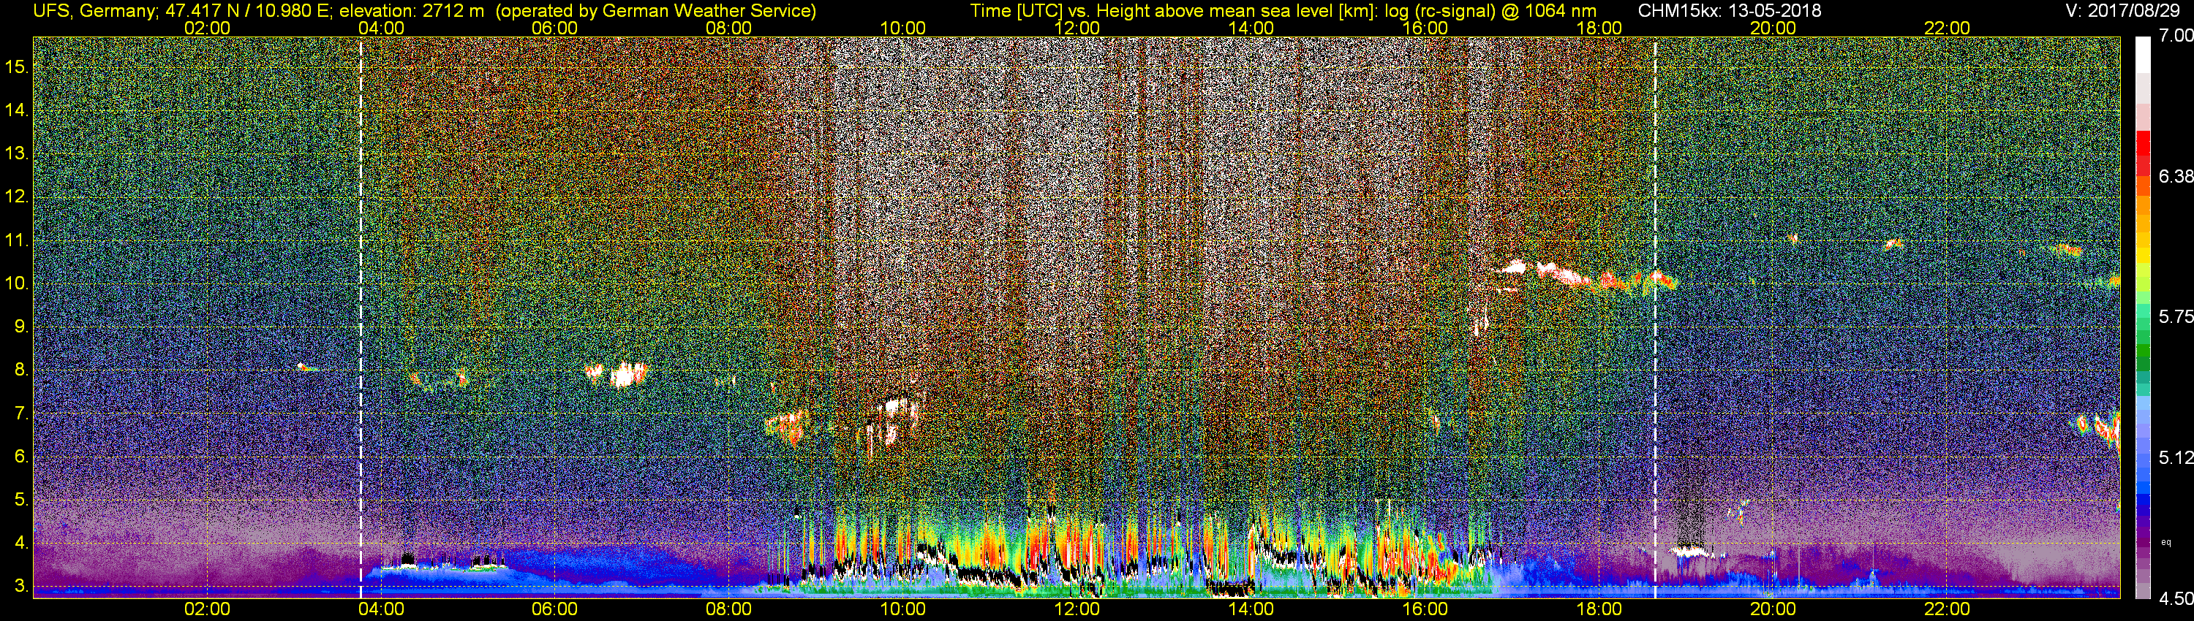Click the colorbar value '7.00'
This screenshot has width=2194, height=621.
[2176, 36]
